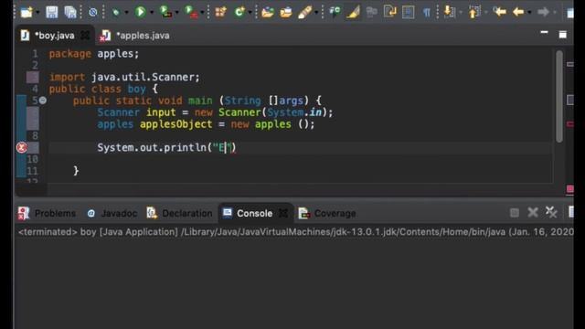
Task: Open the New Java Class dropdown arrow
Action: click(x=250, y=13)
